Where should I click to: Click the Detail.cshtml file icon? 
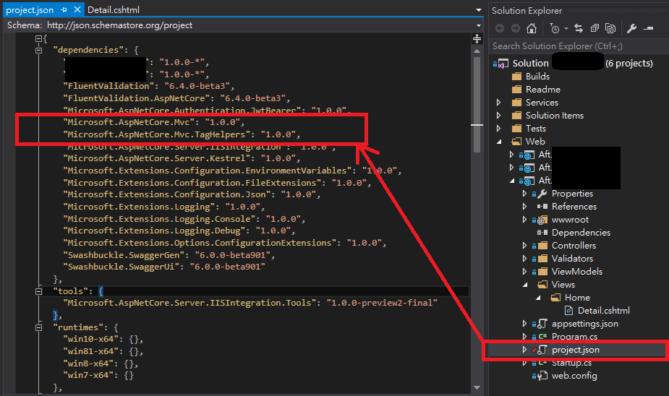[568, 311]
